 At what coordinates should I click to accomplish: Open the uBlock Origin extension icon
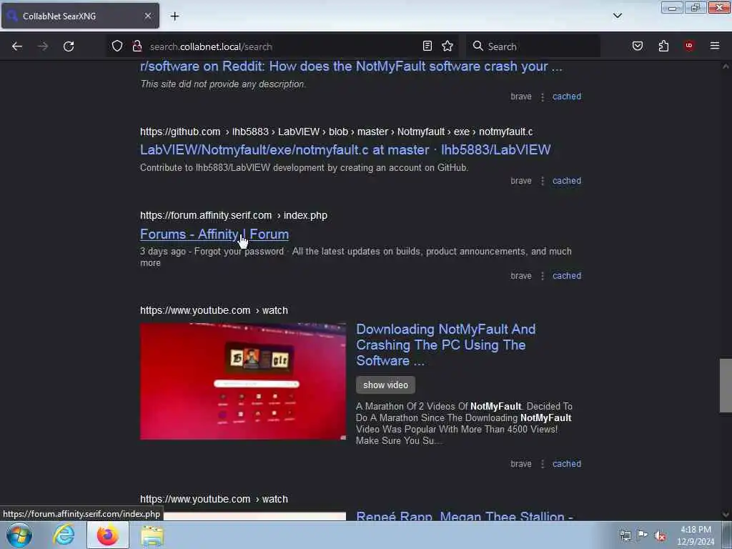689,46
